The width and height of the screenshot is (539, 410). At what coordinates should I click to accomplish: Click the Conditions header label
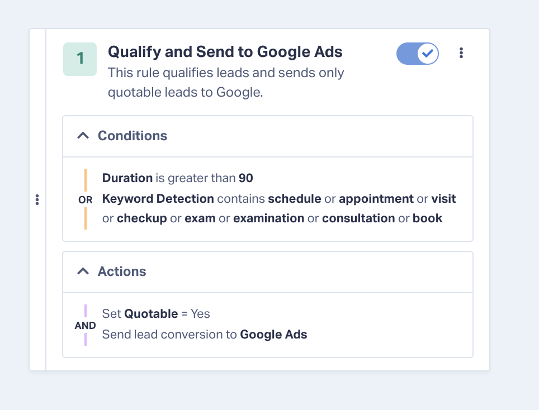[x=133, y=136]
